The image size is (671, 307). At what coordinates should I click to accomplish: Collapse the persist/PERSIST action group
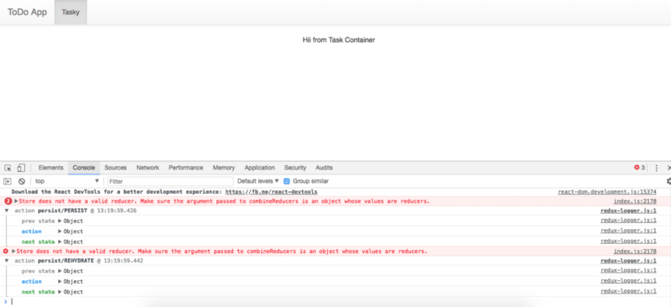[x=7, y=211]
